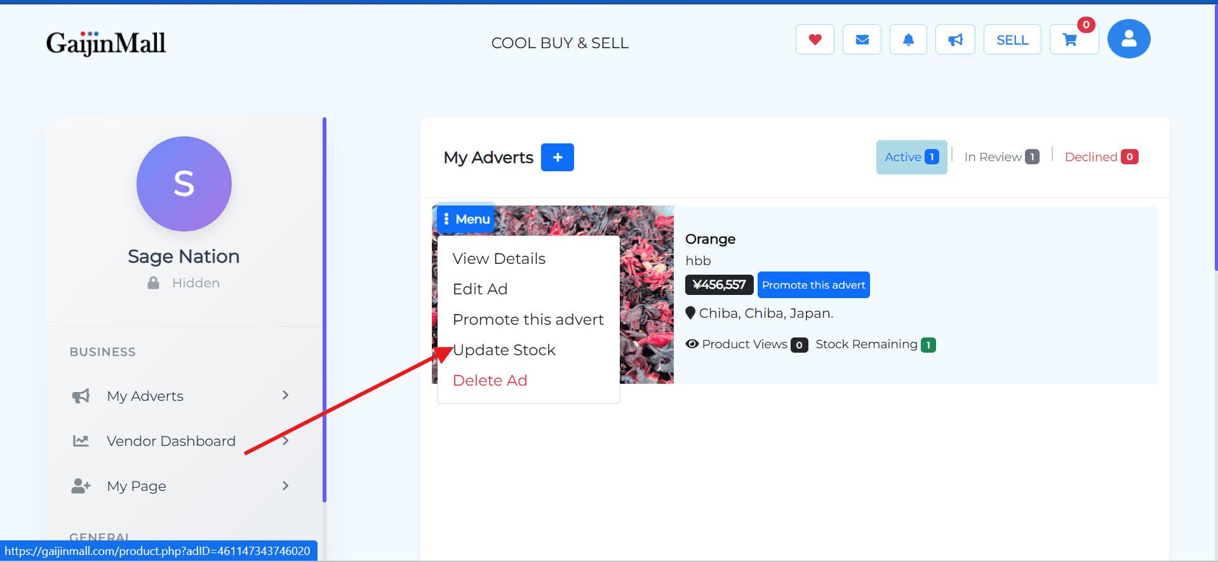Open the user profile avatar icon
This screenshot has height=562, width=1218.
1128,39
